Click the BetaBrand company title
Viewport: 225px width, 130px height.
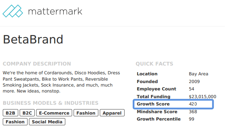(33, 39)
